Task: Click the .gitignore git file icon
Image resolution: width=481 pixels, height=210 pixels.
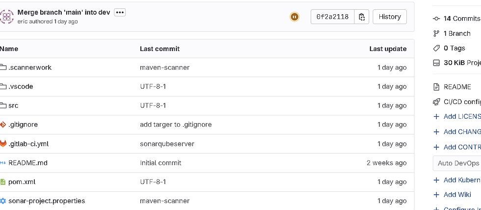Action: coord(3,125)
